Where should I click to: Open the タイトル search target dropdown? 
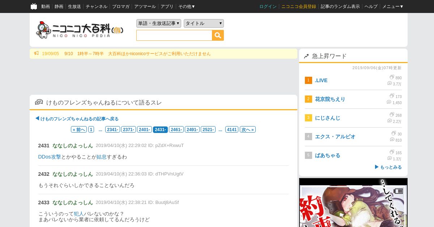pos(204,23)
